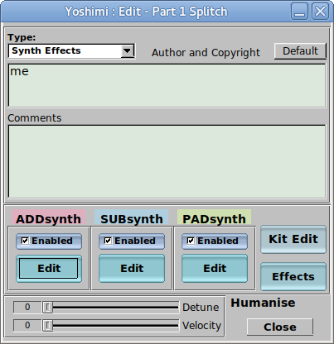Screen dimensions: 334x344
Task: Open the PADsynth Edit window
Action: pos(215,269)
